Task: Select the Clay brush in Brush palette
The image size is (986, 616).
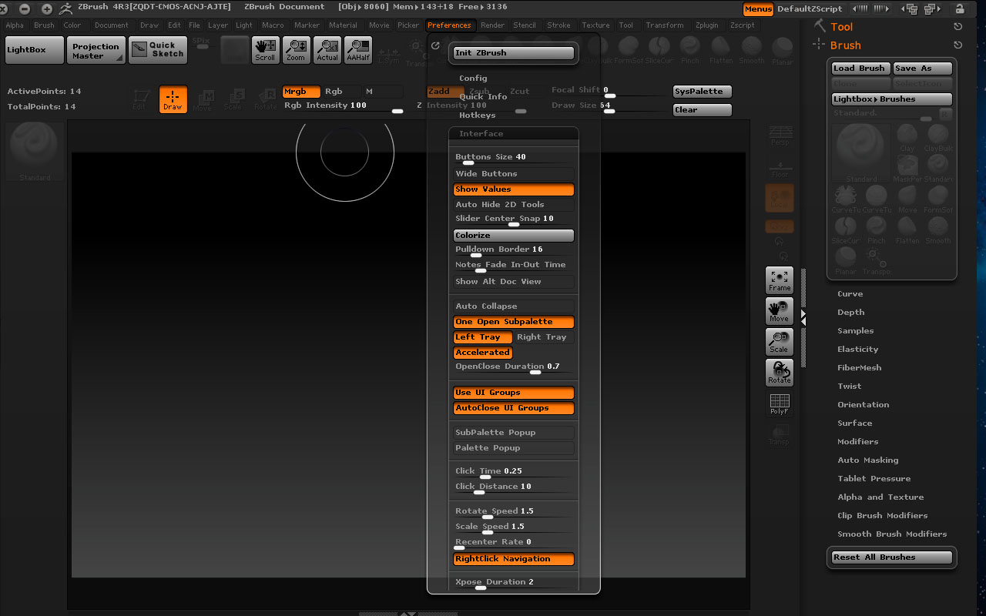Action: 907,138
